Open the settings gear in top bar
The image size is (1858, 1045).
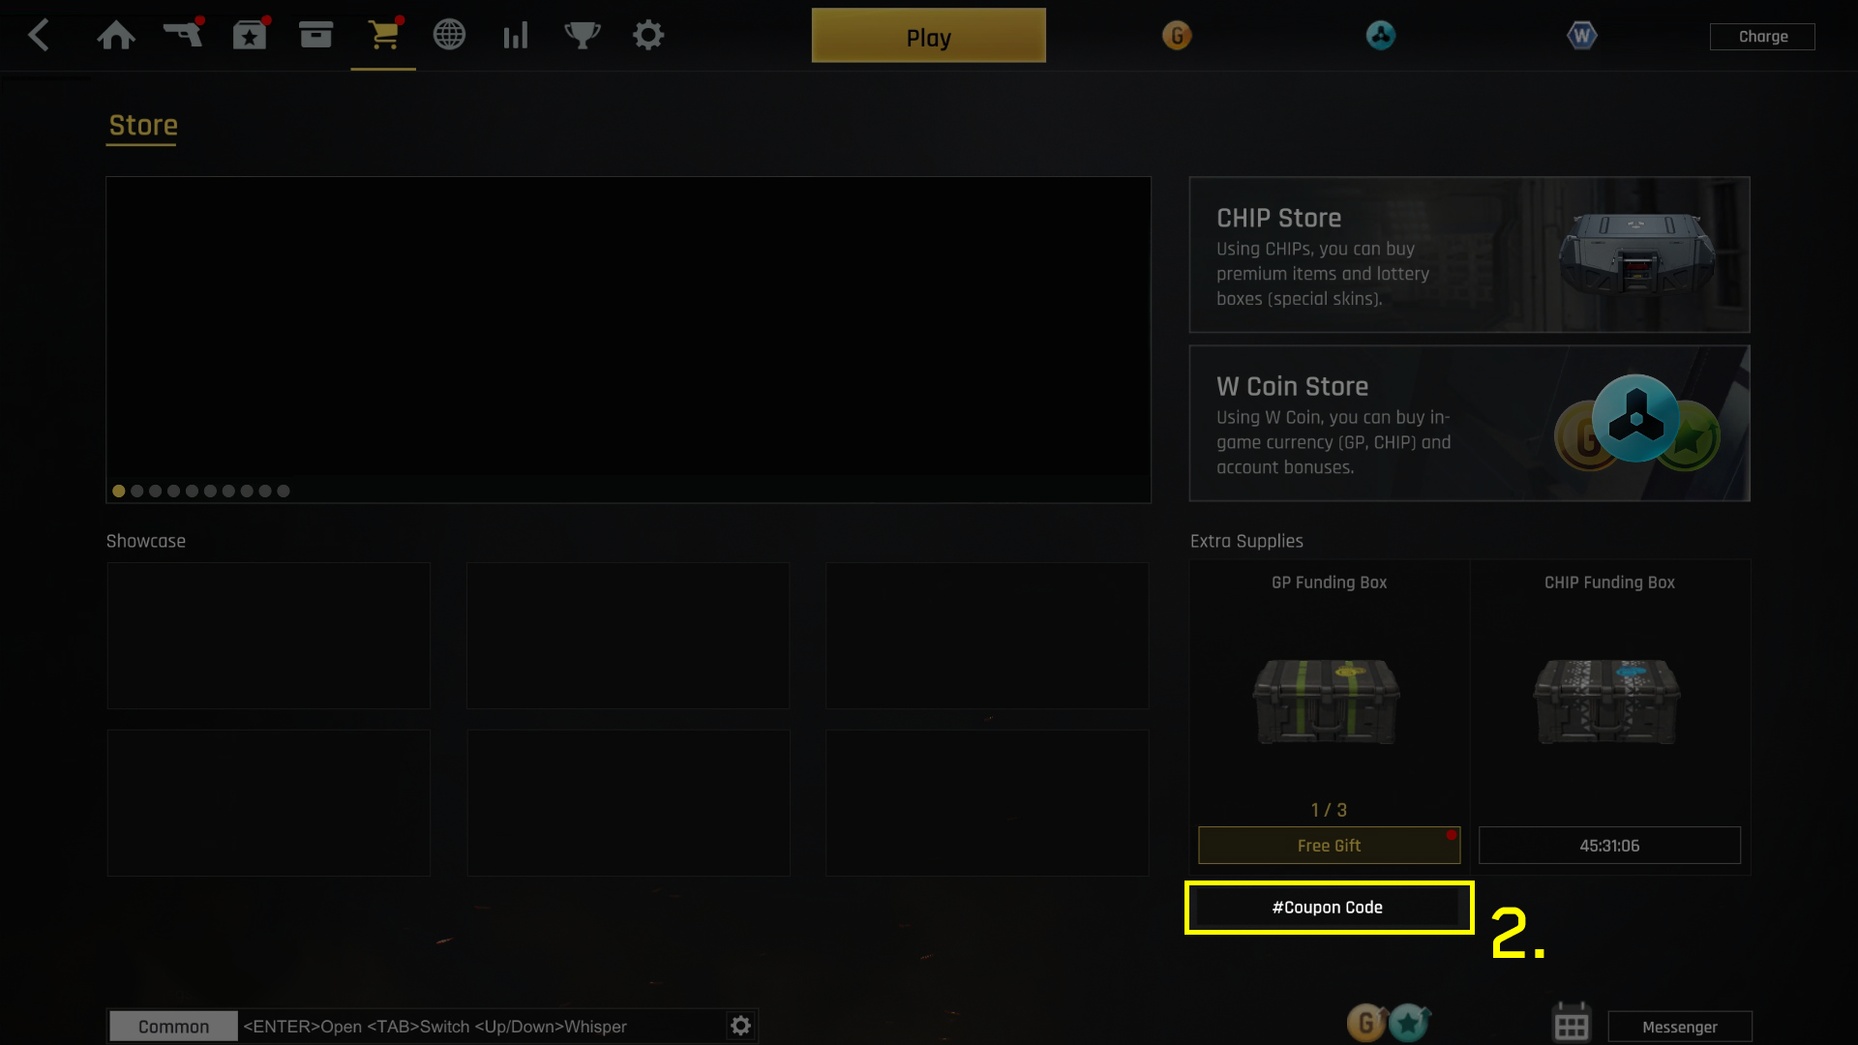(x=648, y=36)
